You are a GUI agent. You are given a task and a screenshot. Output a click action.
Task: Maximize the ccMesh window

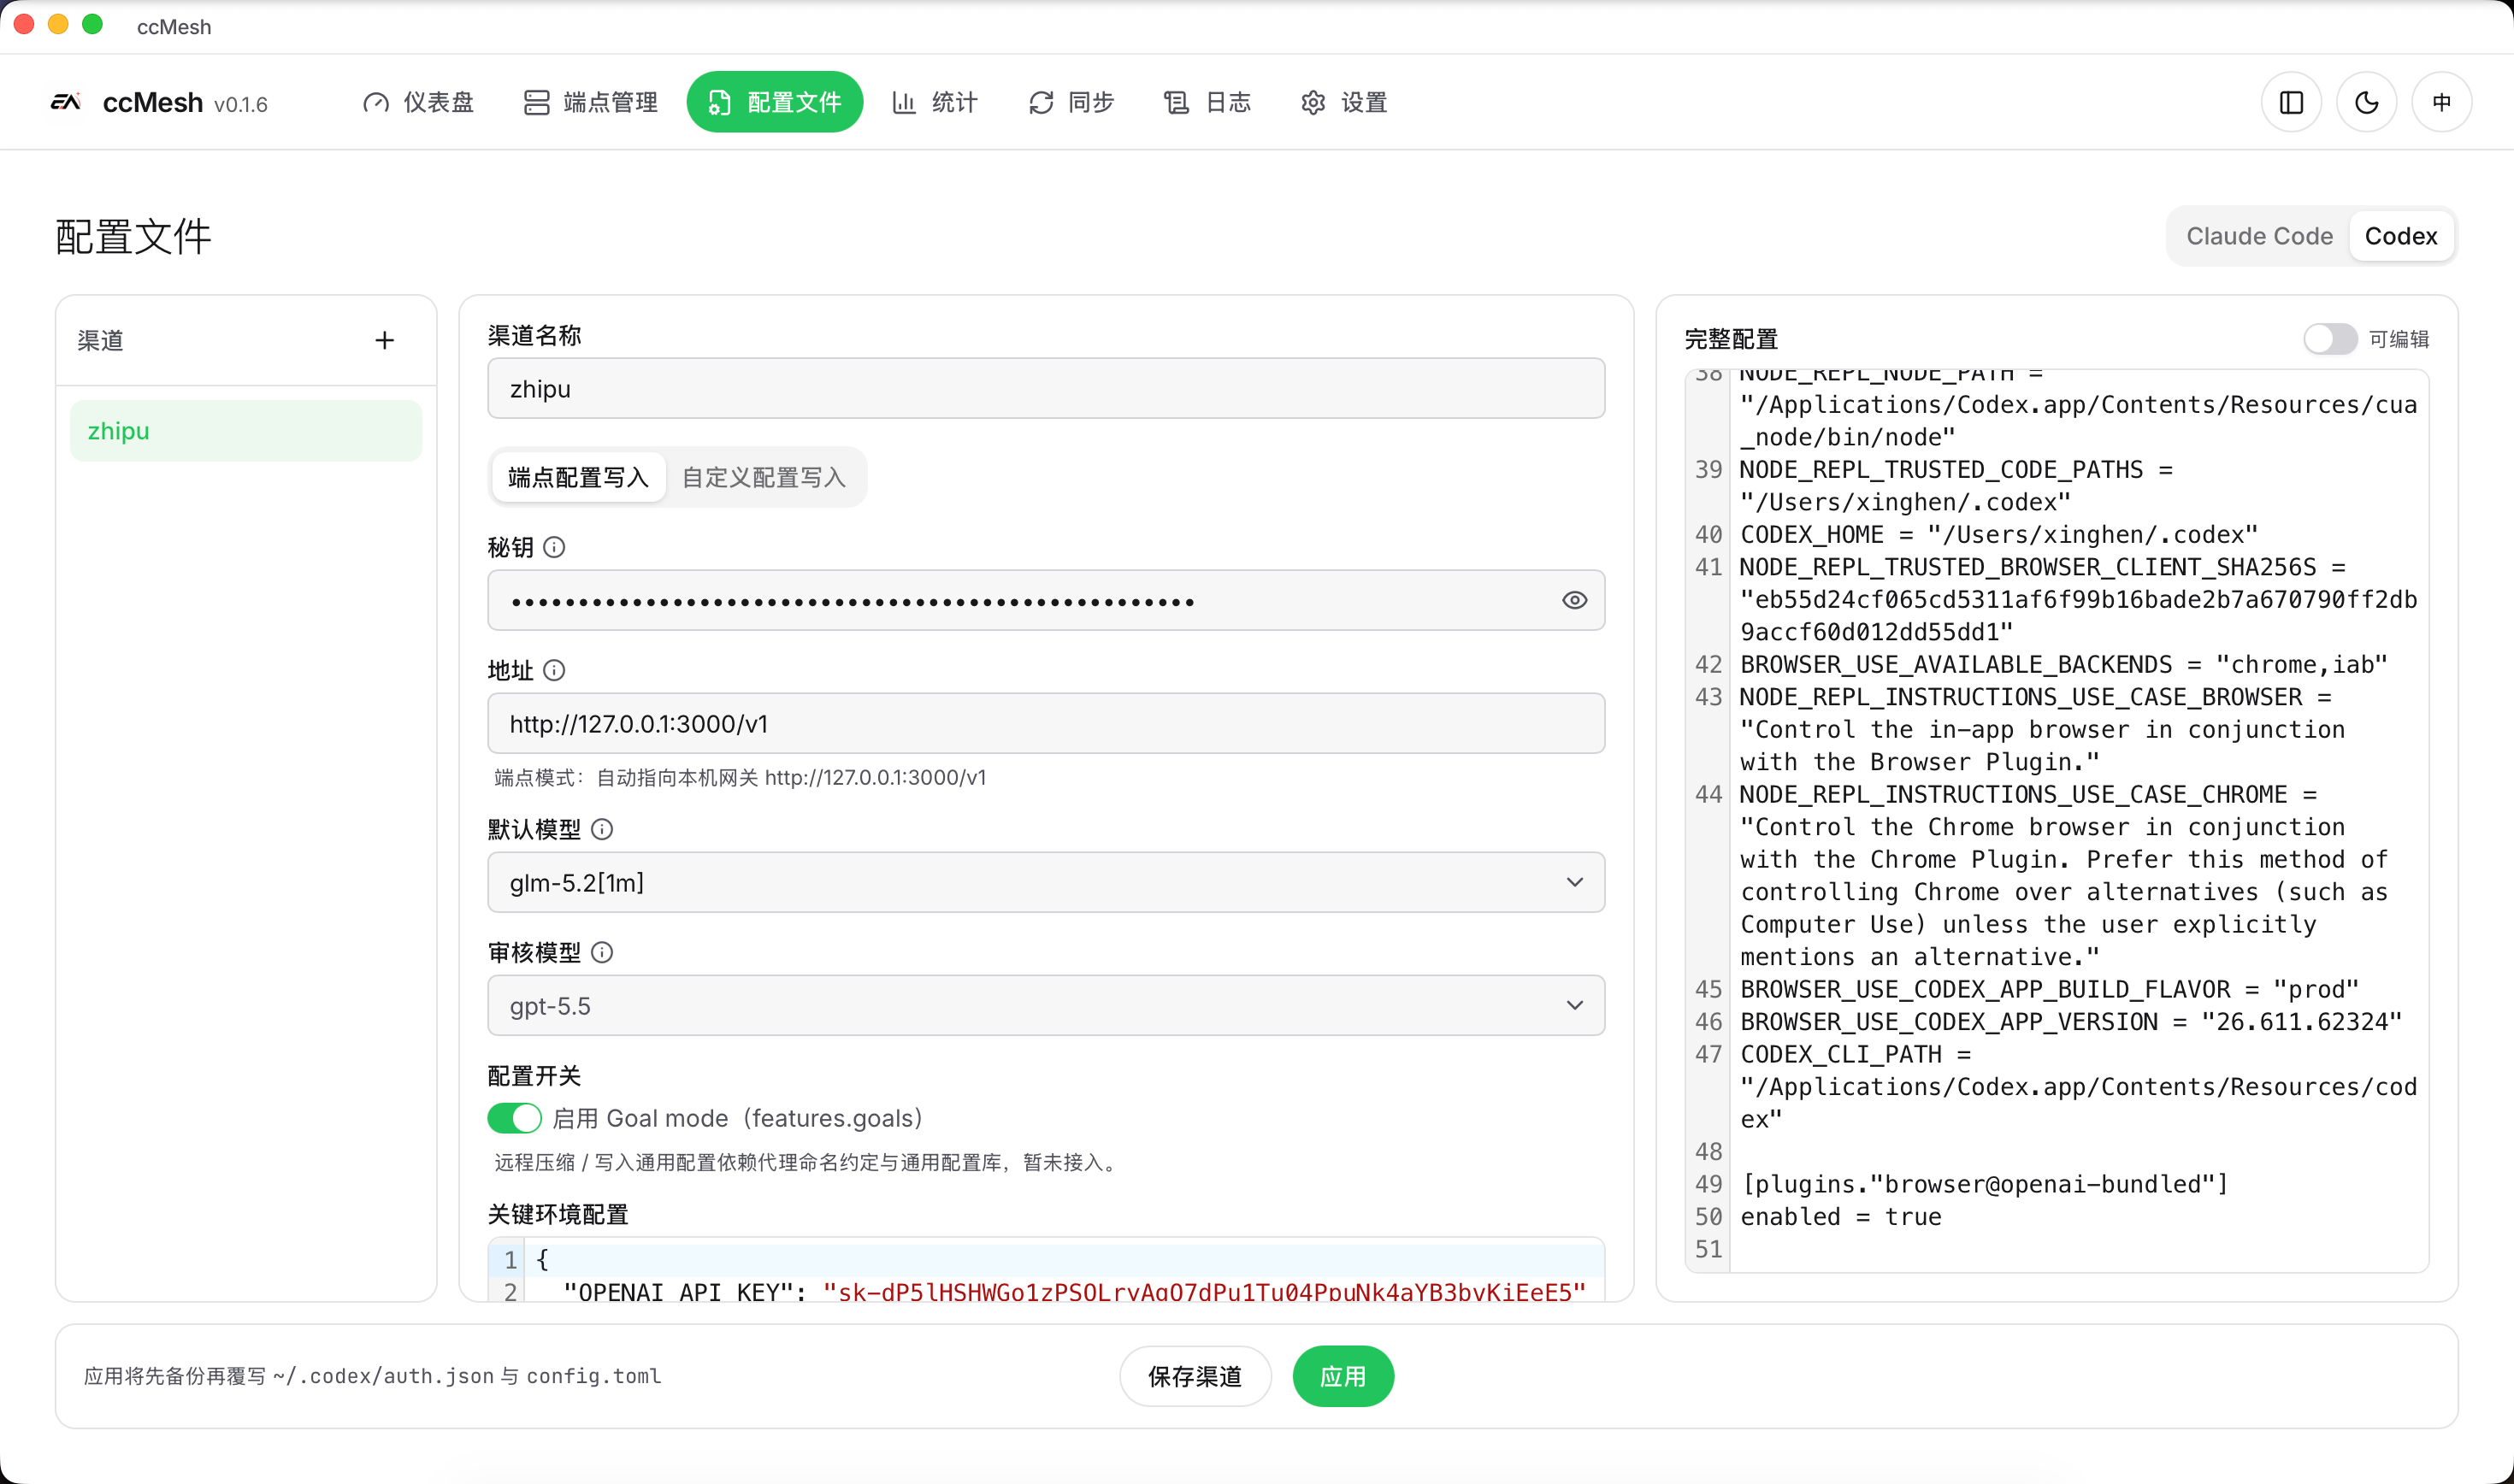point(92,25)
